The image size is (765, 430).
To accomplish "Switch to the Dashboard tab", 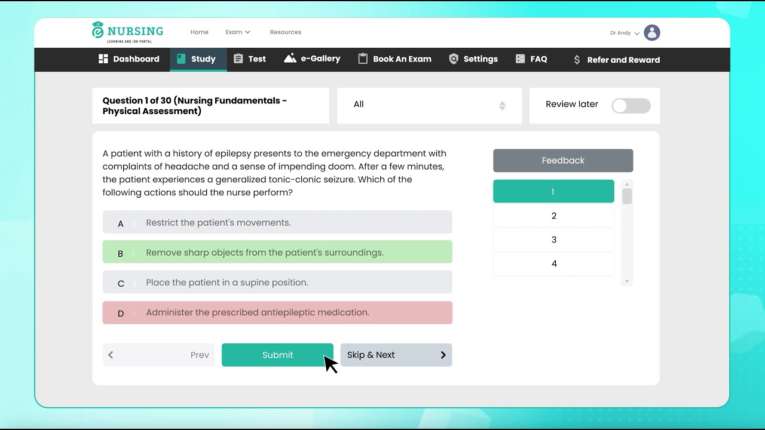I will 129,59.
